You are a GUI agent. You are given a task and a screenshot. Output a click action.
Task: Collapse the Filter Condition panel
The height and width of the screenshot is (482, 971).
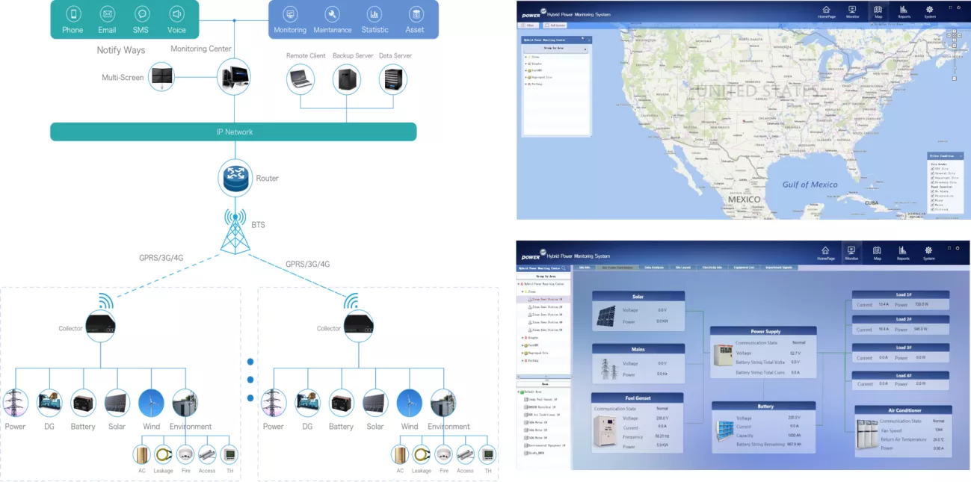pyautogui.click(x=961, y=156)
